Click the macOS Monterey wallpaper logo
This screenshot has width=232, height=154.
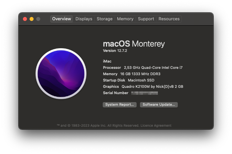click(x=61, y=74)
